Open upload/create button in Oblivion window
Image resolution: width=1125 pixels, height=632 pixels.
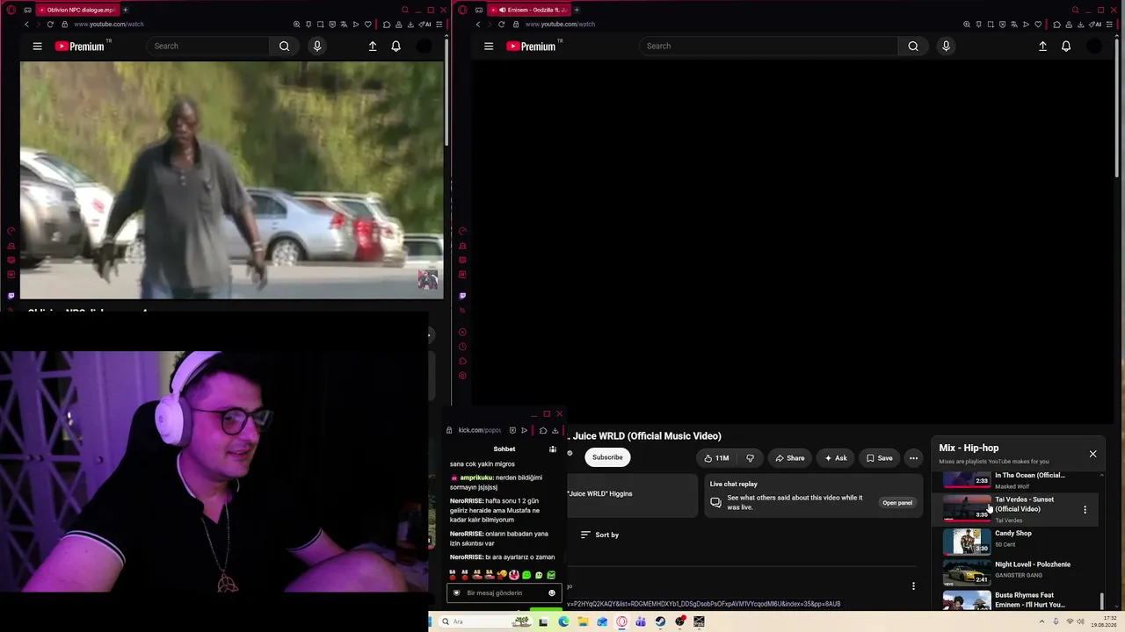point(373,47)
